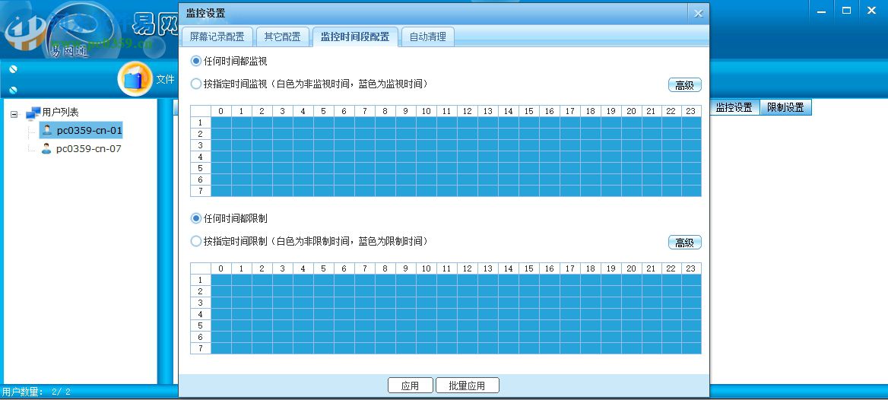Click the lower white disc icon on the toolbar

point(14,90)
